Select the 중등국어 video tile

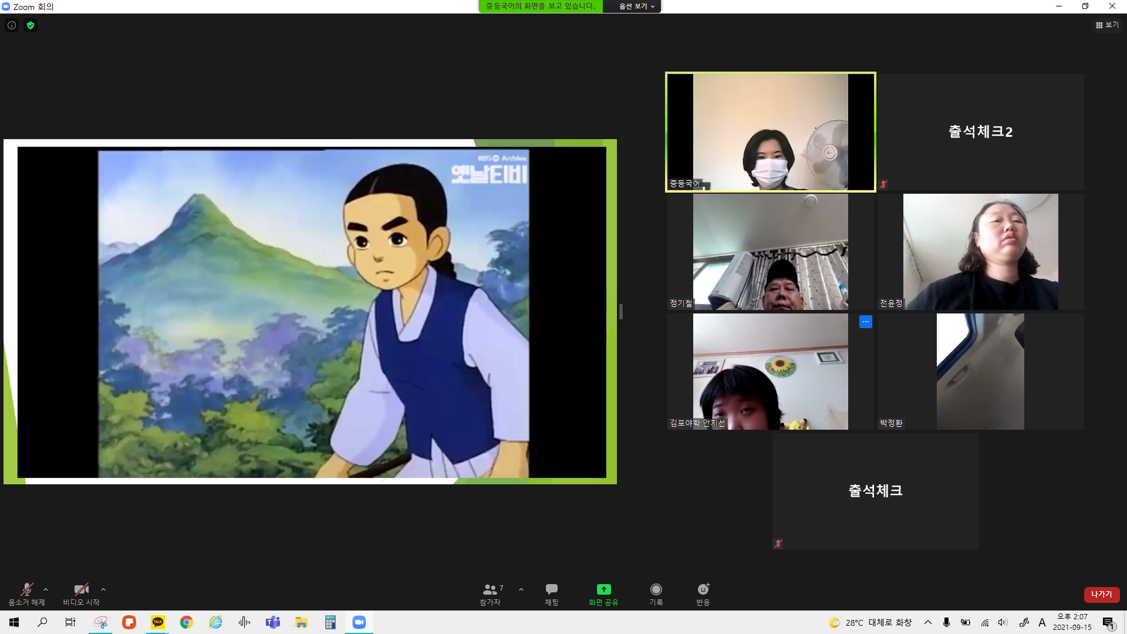pyautogui.click(x=771, y=131)
